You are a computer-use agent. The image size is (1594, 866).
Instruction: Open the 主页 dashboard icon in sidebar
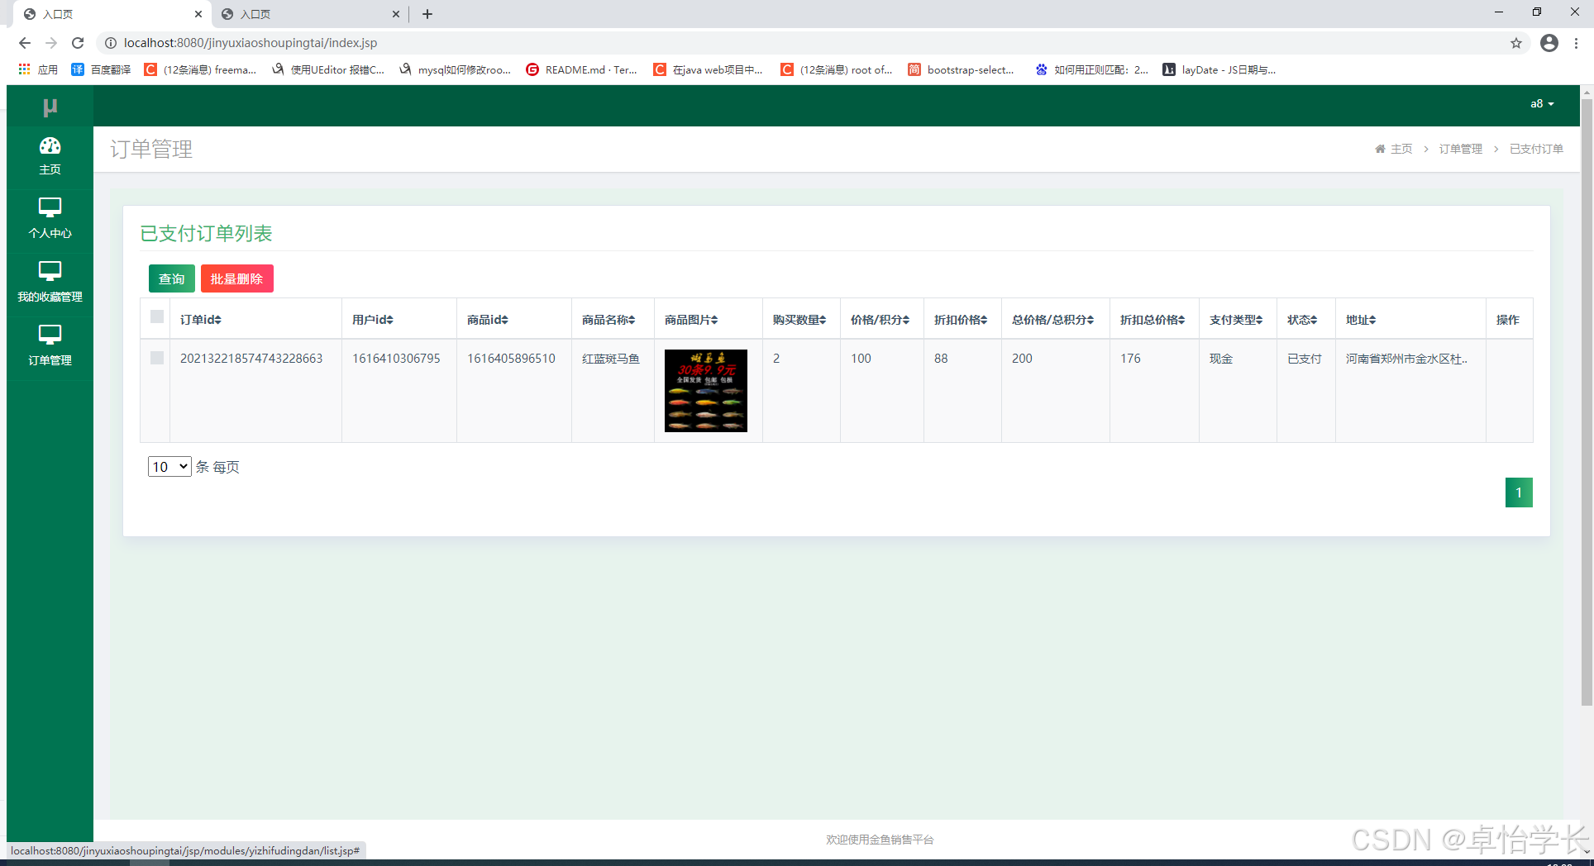pos(50,147)
